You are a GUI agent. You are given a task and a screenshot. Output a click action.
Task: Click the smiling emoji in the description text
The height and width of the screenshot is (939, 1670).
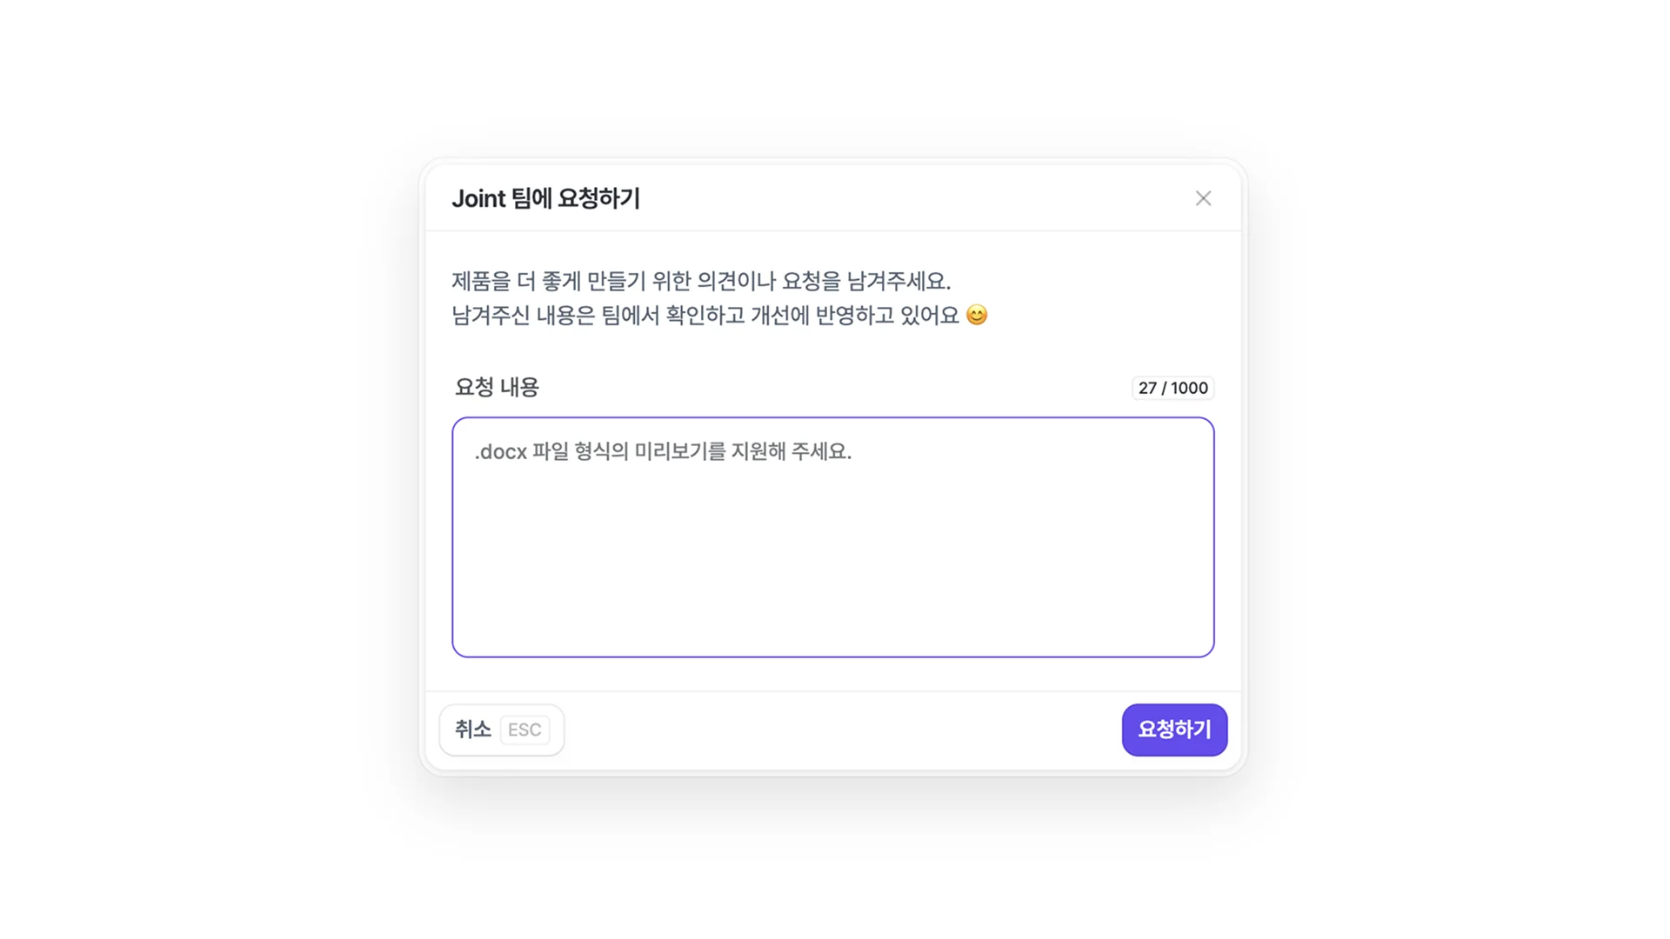pos(976,315)
